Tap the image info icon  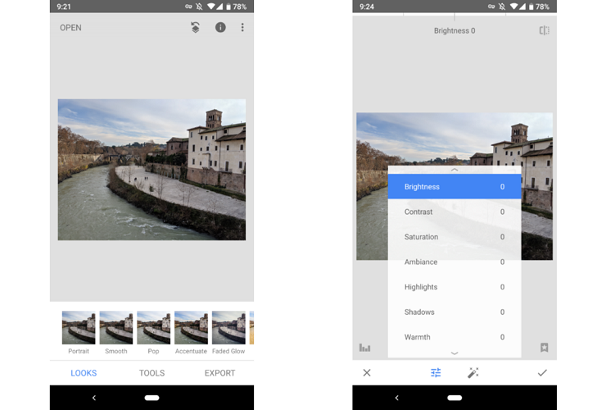coord(220,27)
